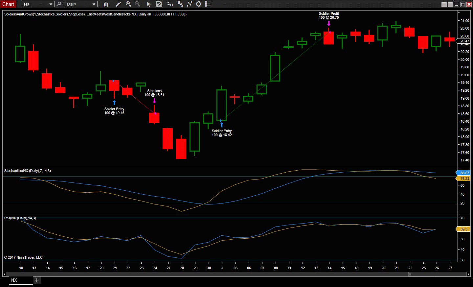Image resolution: width=473 pixels, height=287 pixels.
Task: Open the strategies node-line icon
Action: pos(189,4)
